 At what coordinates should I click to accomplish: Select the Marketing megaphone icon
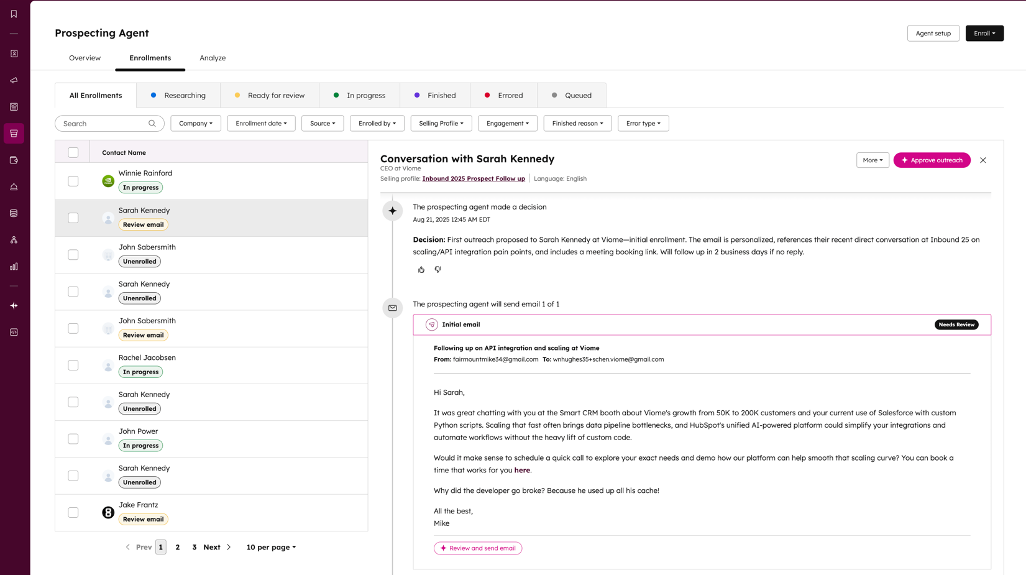click(x=14, y=80)
